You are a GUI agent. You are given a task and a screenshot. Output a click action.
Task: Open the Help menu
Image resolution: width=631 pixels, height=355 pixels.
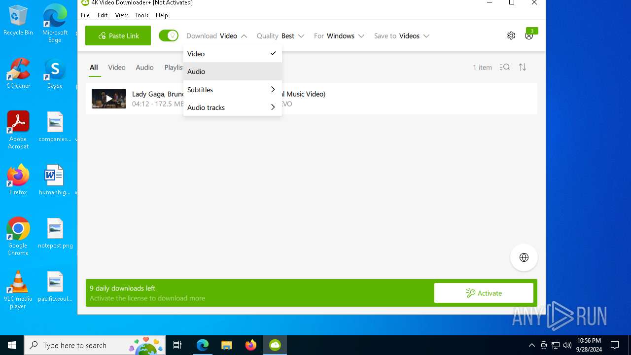coord(162,15)
